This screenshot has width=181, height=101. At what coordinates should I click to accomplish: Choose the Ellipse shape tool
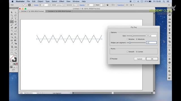click(x=16, y=22)
